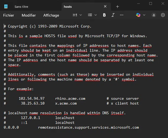Expand the Copilot dropdown chevron
168x138 pixels.
tap(144, 15)
